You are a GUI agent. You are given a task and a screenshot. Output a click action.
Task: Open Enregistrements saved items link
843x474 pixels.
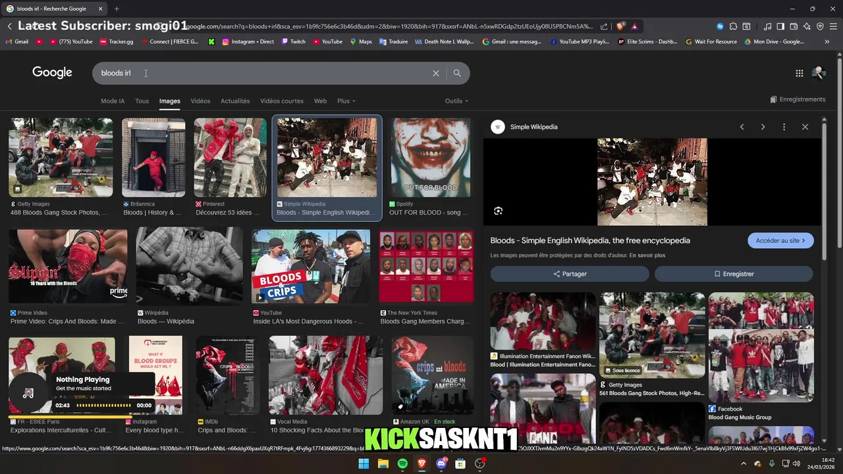tap(798, 99)
